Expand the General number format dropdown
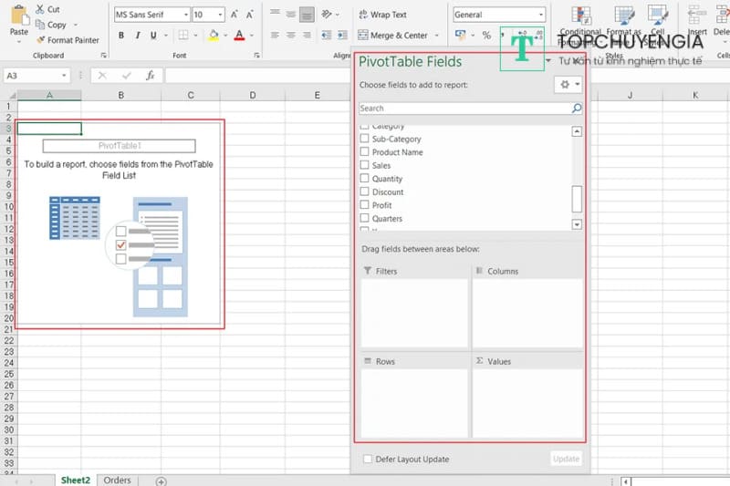This screenshot has height=486, width=730. [x=540, y=16]
